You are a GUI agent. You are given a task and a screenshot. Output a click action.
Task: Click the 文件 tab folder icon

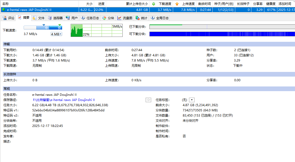35,18
